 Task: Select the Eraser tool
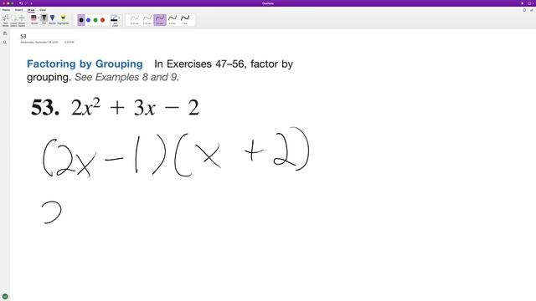pos(33,19)
